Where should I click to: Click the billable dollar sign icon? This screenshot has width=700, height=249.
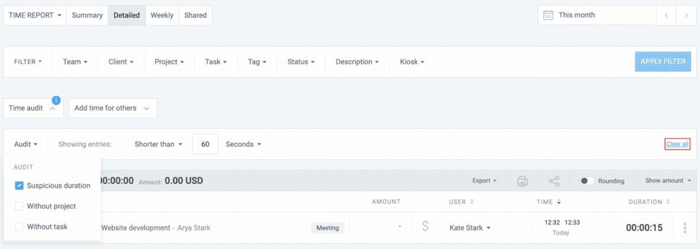pos(425,228)
